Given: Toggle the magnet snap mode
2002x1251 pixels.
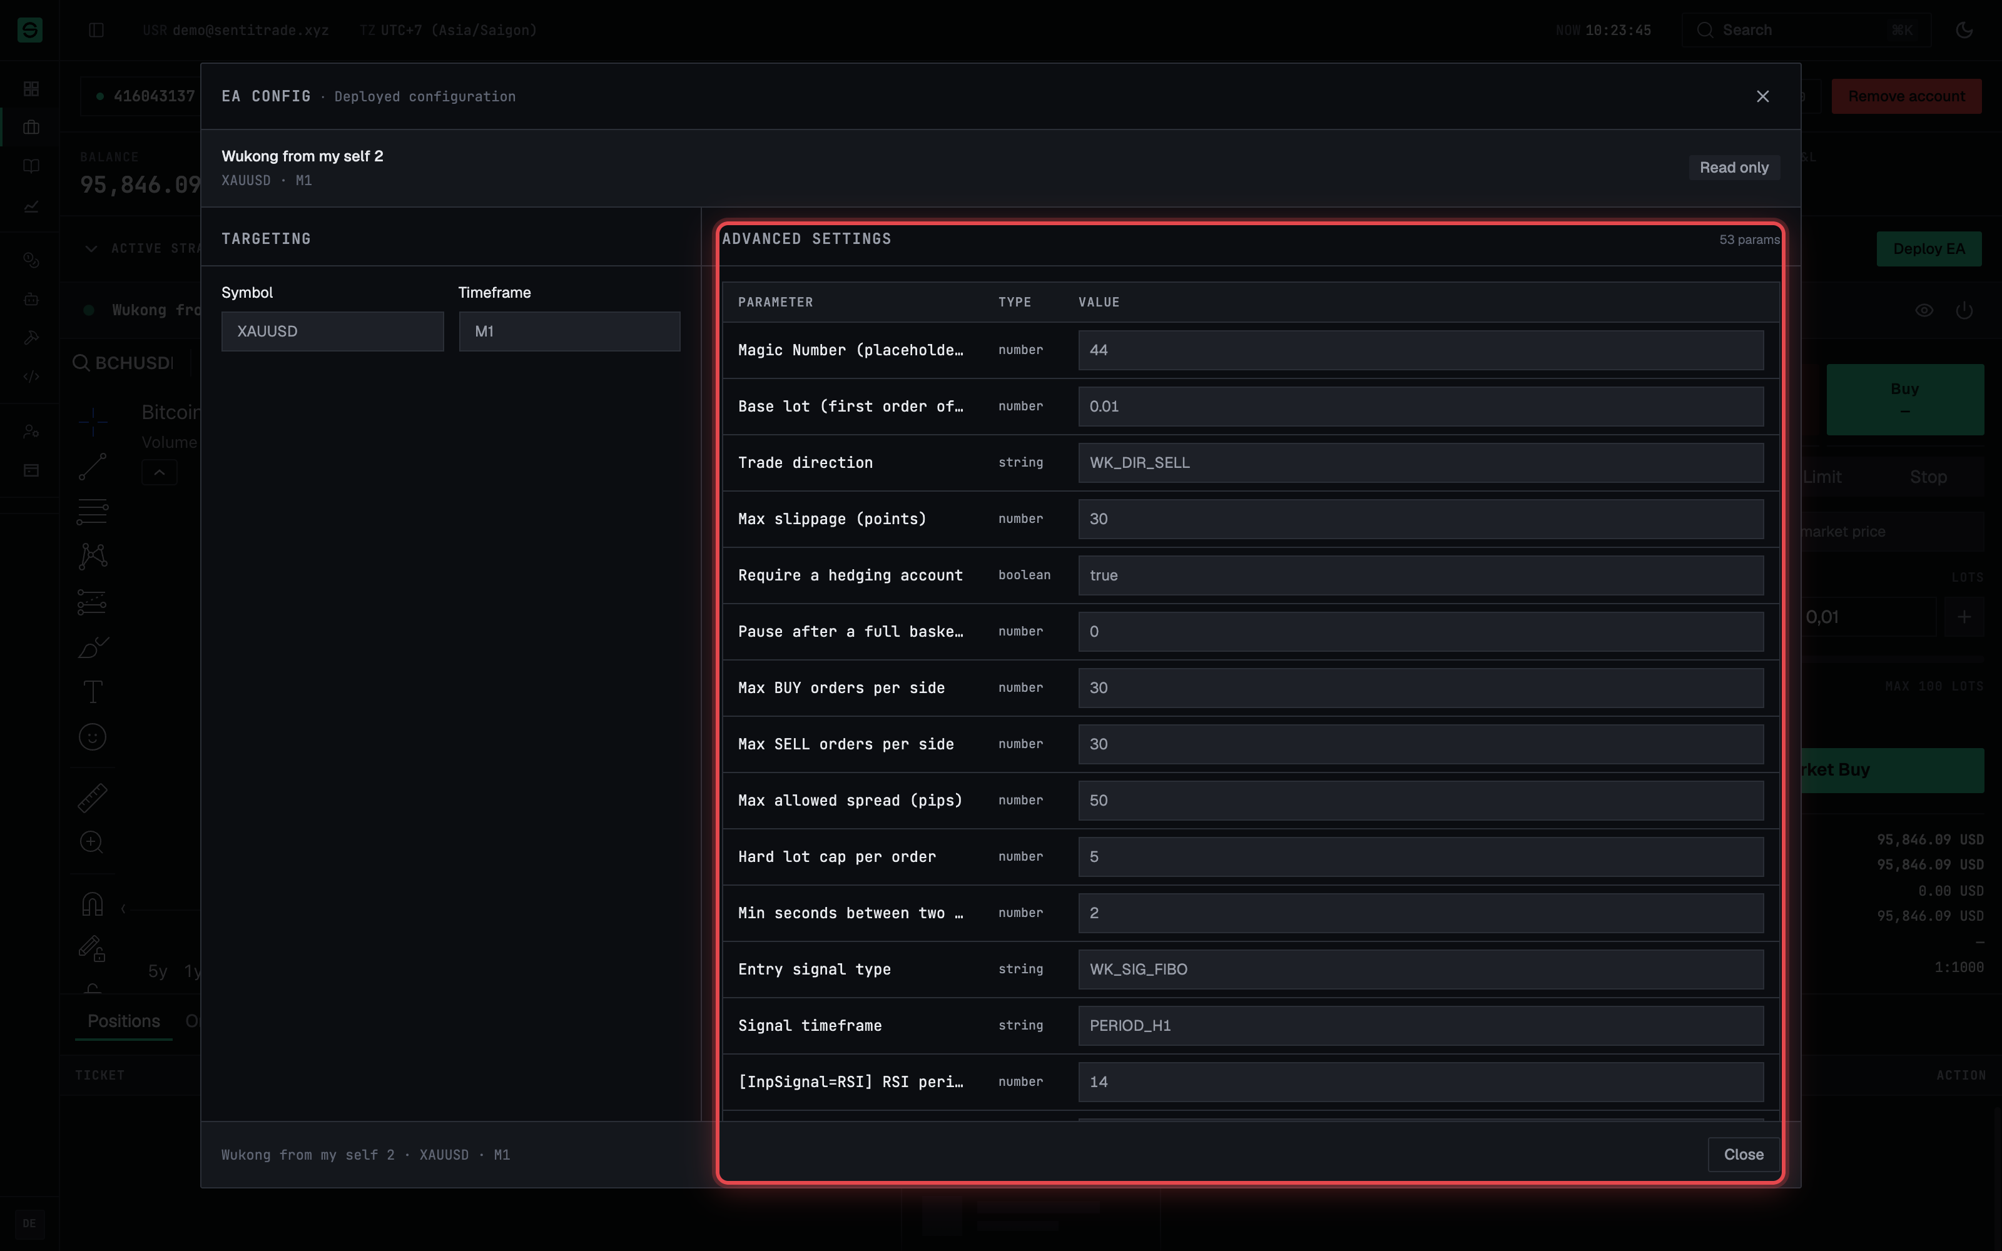Looking at the screenshot, I should point(93,903).
